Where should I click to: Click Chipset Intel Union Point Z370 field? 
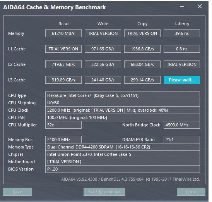[123, 154]
